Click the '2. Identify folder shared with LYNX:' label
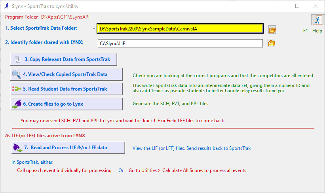Screen dimensions: 325x193 44,42
